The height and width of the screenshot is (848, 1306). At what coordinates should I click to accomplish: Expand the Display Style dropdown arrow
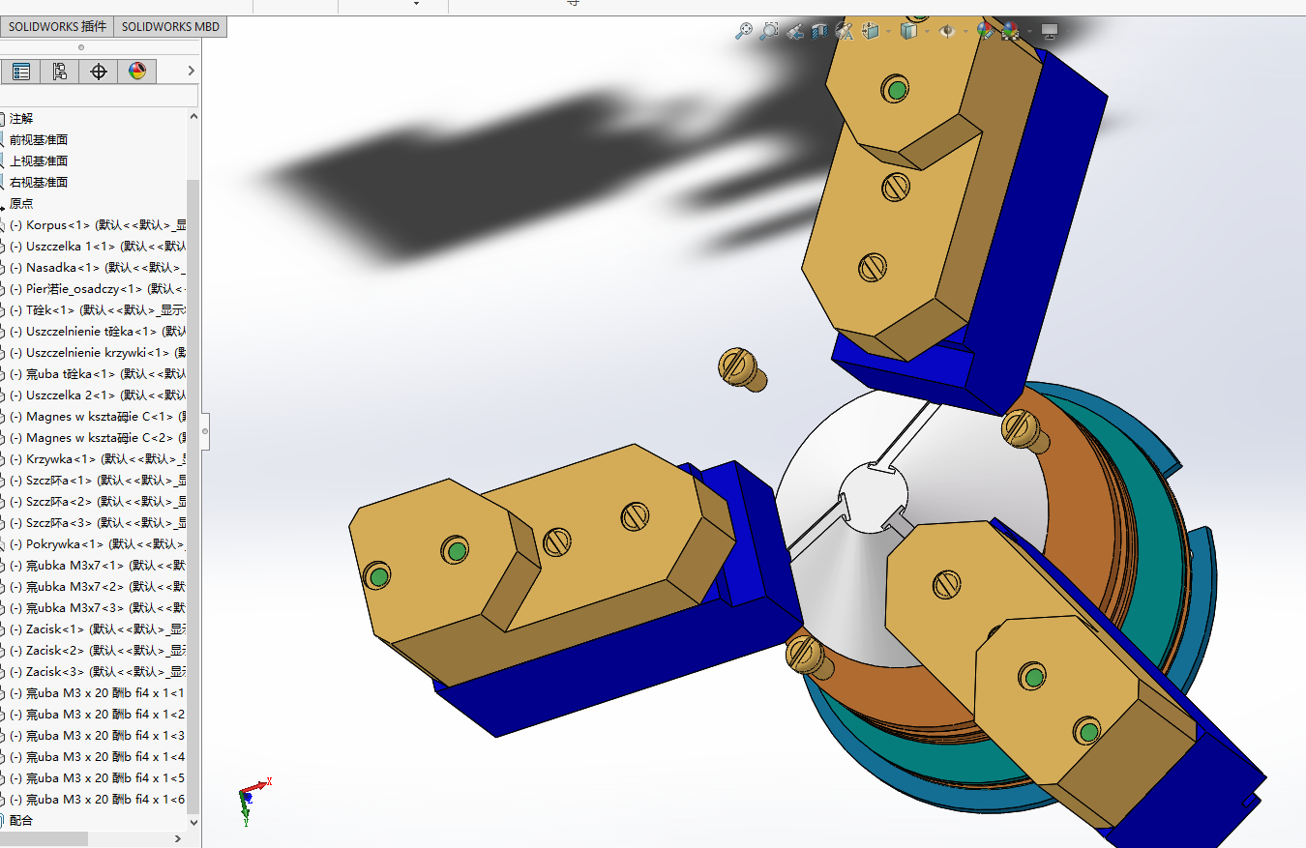click(x=926, y=32)
